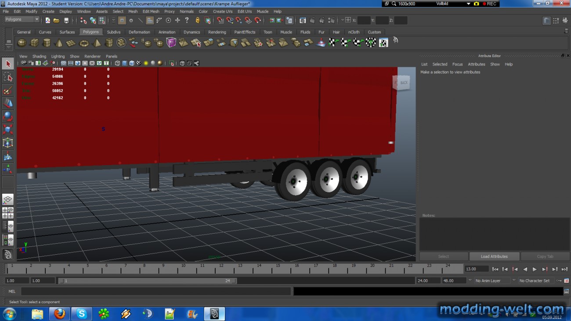Toggle use all lights yellow sphere
The height and width of the screenshot is (321, 571).
(146, 63)
